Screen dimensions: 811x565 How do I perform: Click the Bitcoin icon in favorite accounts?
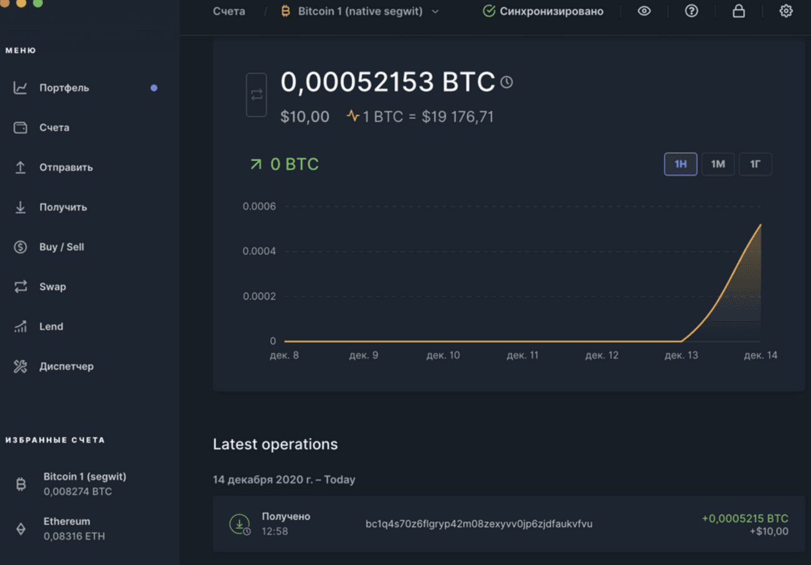21,484
